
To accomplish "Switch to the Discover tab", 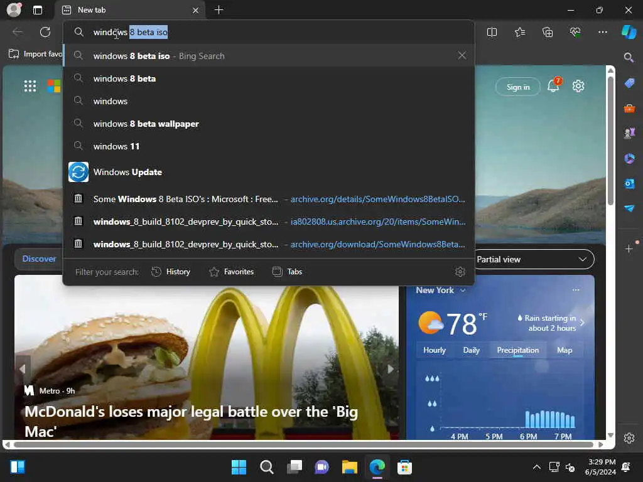I will pyautogui.click(x=39, y=259).
